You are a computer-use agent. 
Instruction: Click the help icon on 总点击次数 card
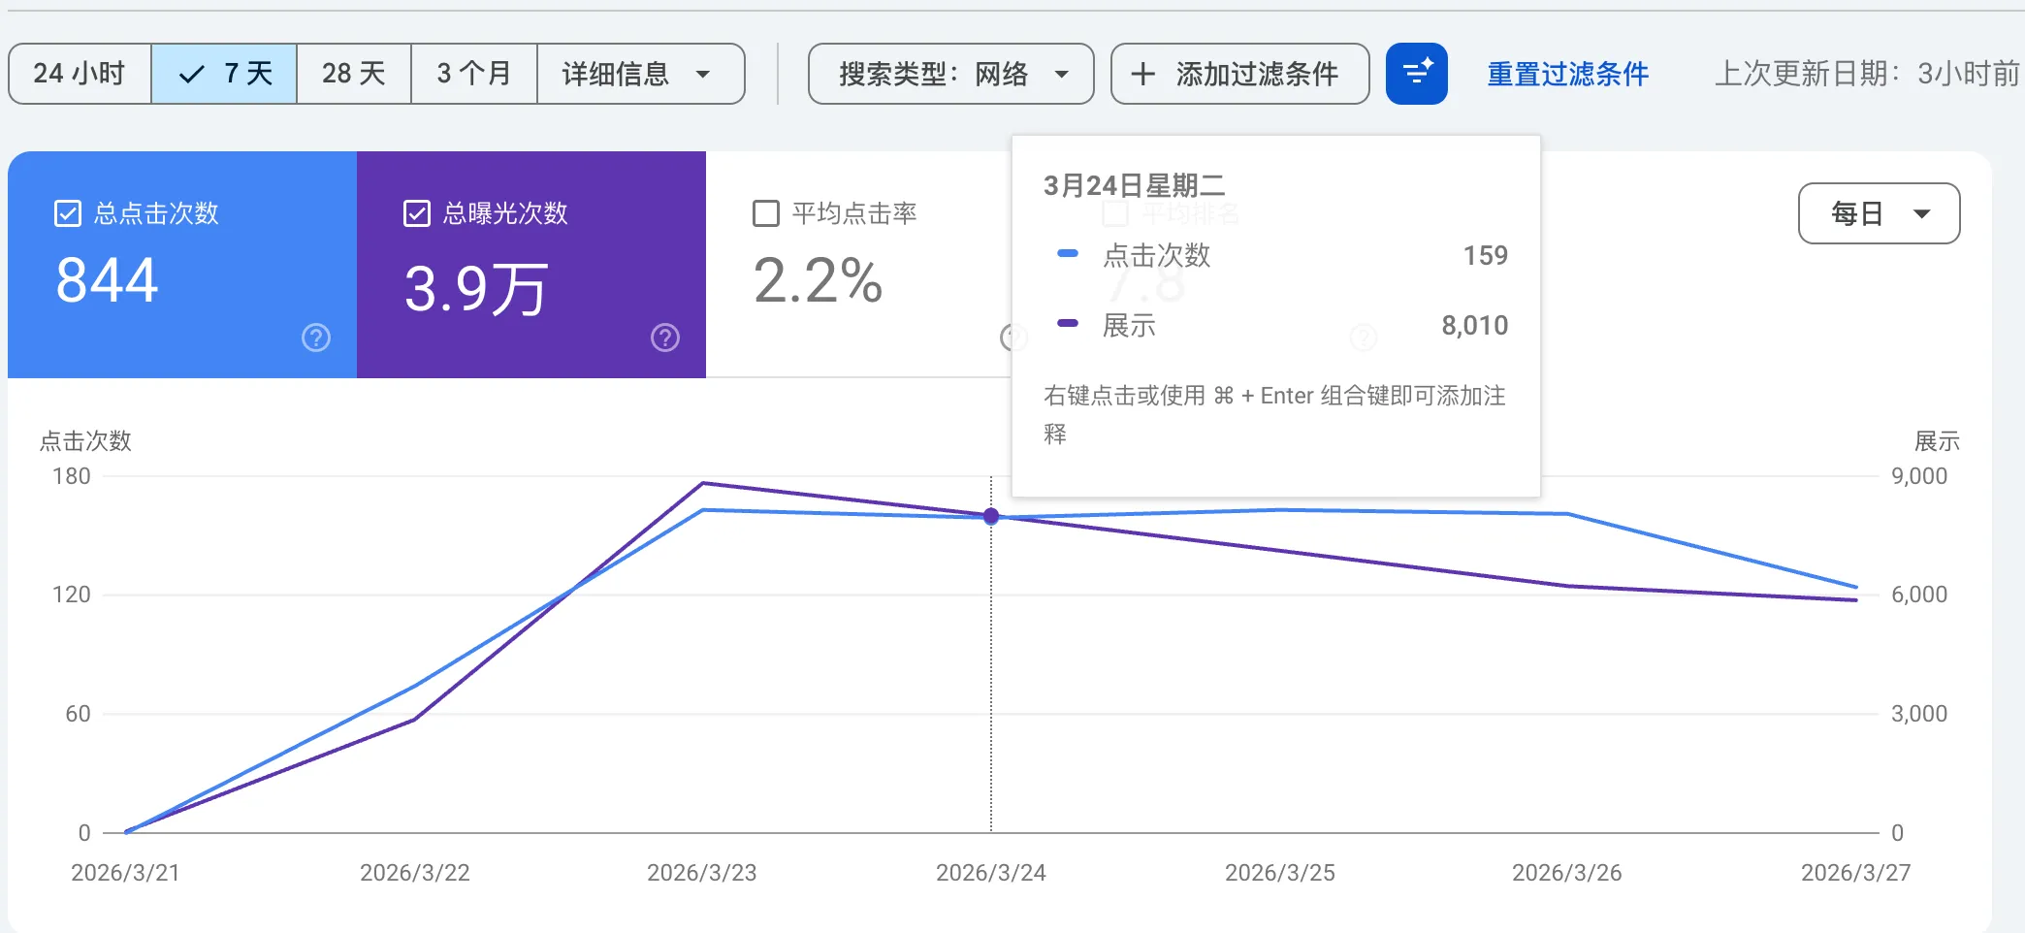pyautogui.click(x=315, y=338)
